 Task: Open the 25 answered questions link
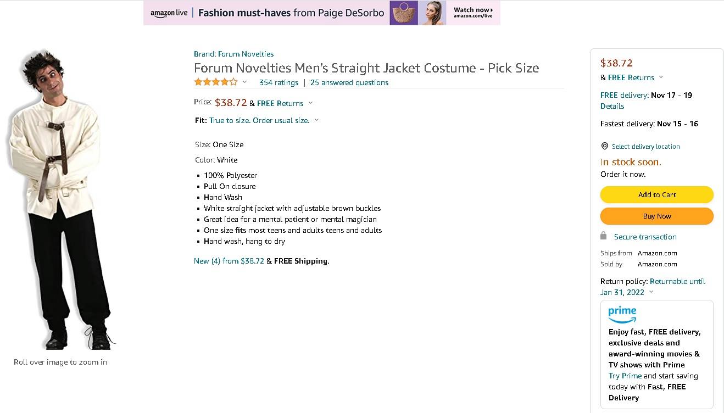(349, 82)
